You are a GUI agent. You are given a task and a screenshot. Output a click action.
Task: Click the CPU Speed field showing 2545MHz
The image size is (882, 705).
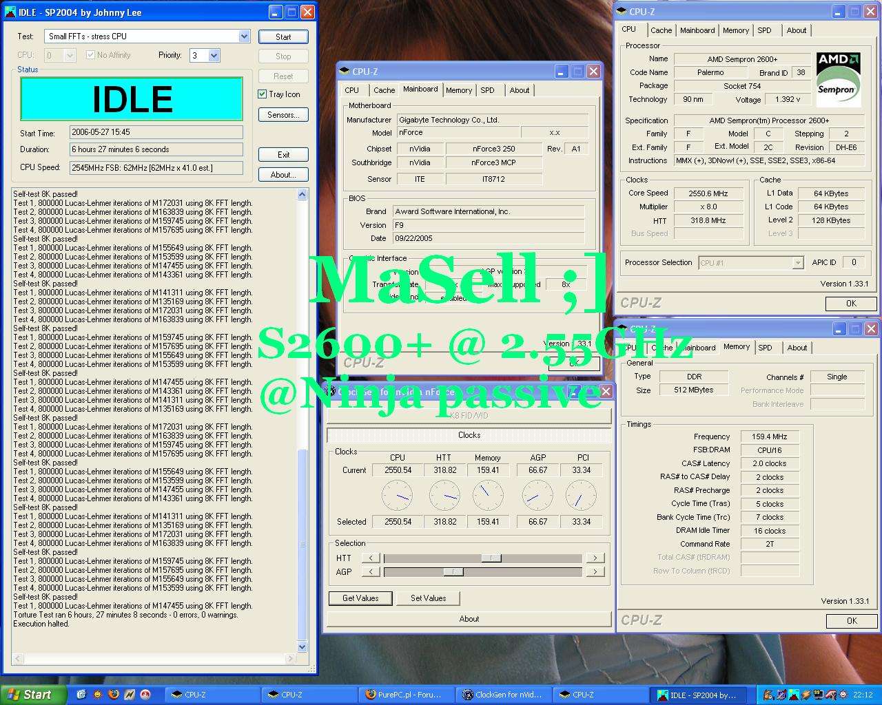tap(156, 168)
